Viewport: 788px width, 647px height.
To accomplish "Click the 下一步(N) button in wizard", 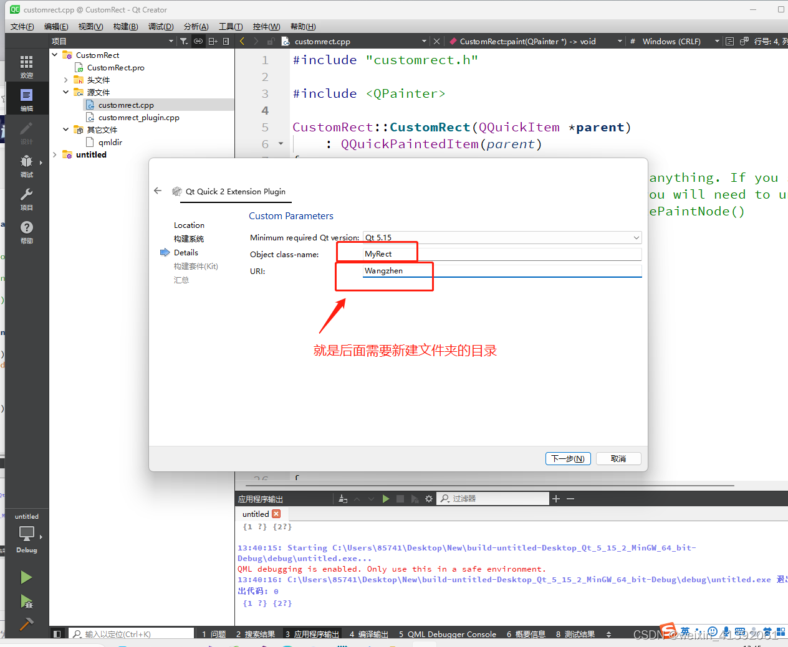I will click(x=568, y=458).
